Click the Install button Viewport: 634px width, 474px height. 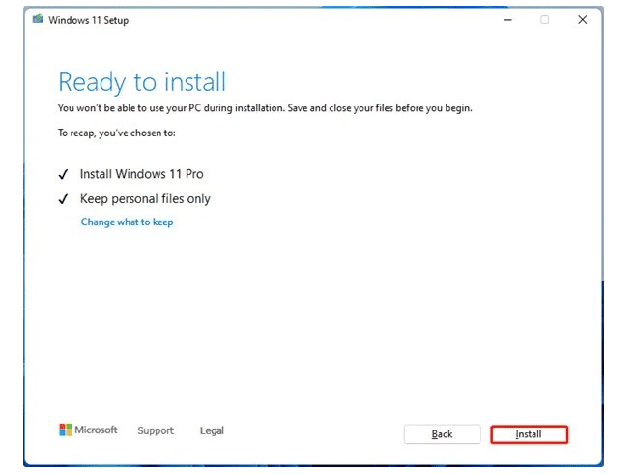click(x=529, y=434)
